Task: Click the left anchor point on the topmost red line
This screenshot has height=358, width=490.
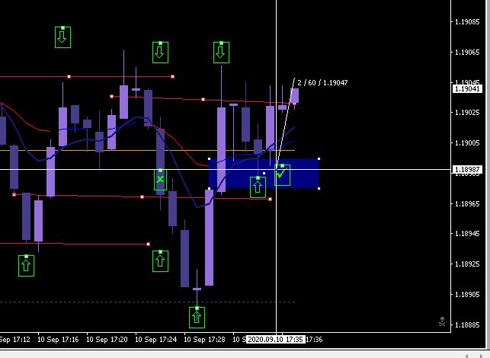Action: point(69,76)
